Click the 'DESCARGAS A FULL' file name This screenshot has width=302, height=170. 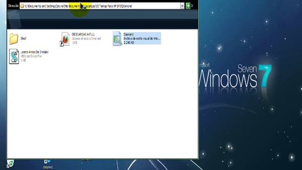pyautogui.click(x=83, y=34)
